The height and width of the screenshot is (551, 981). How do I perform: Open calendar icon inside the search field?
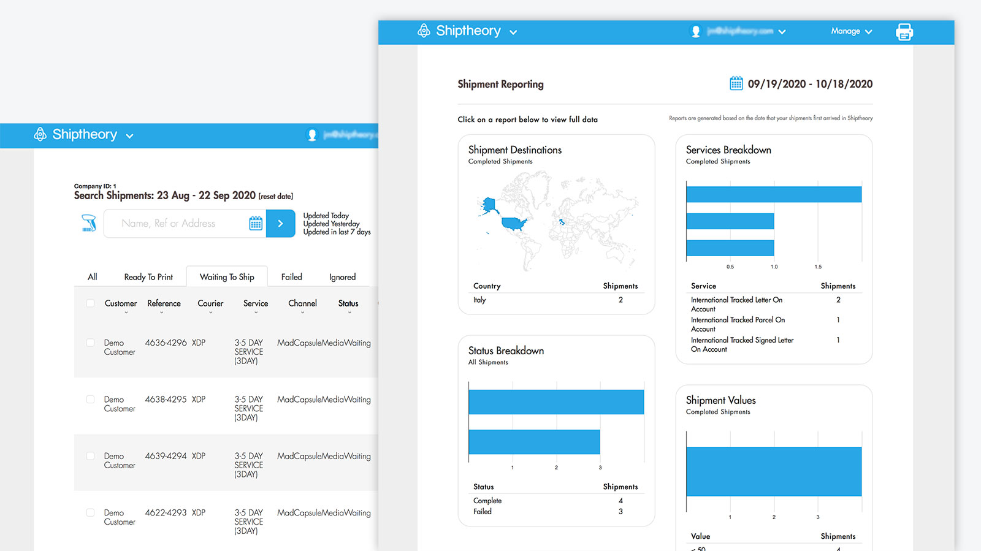pos(256,223)
